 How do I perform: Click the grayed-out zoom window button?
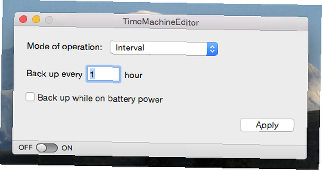tap(49, 20)
